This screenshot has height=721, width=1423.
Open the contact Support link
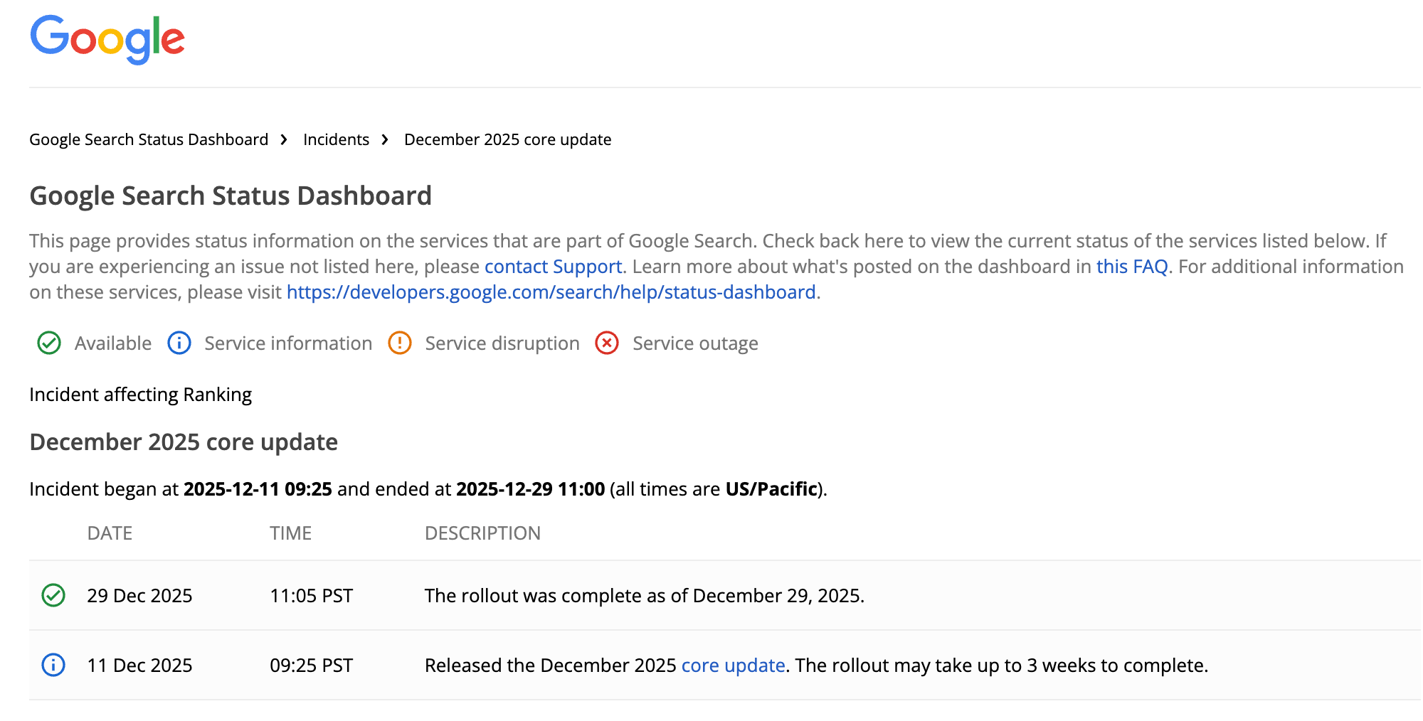click(554, 267)
